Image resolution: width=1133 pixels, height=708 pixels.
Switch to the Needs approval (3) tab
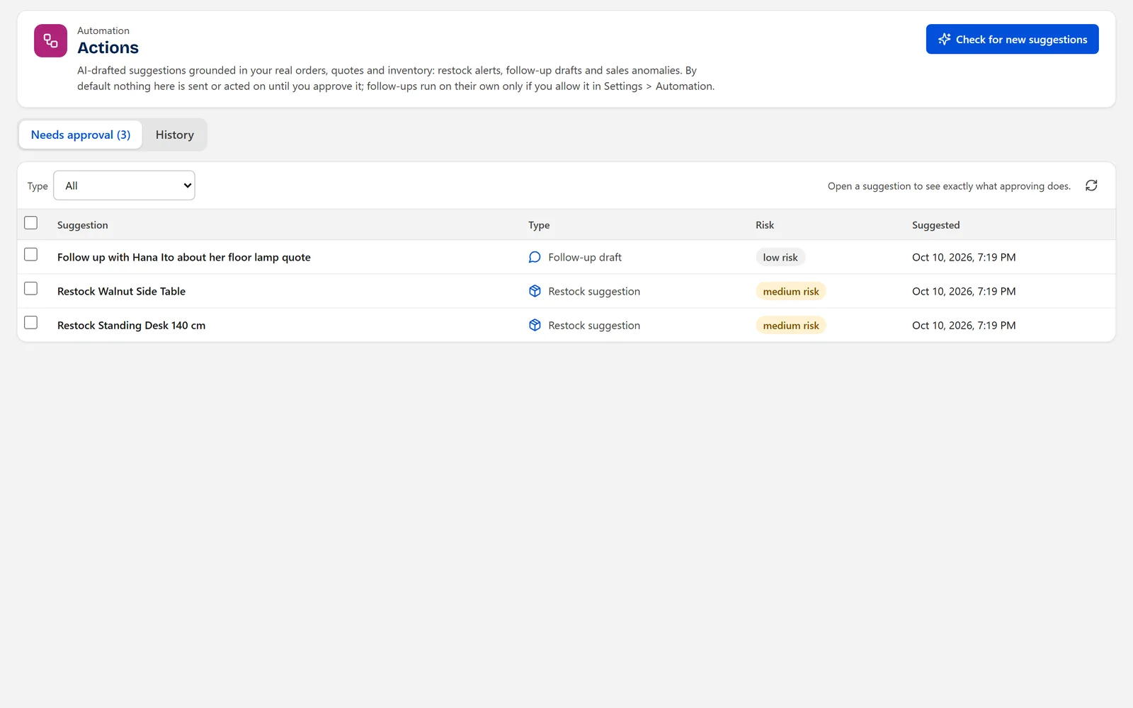pyautogui.click(x=81, y=135)
